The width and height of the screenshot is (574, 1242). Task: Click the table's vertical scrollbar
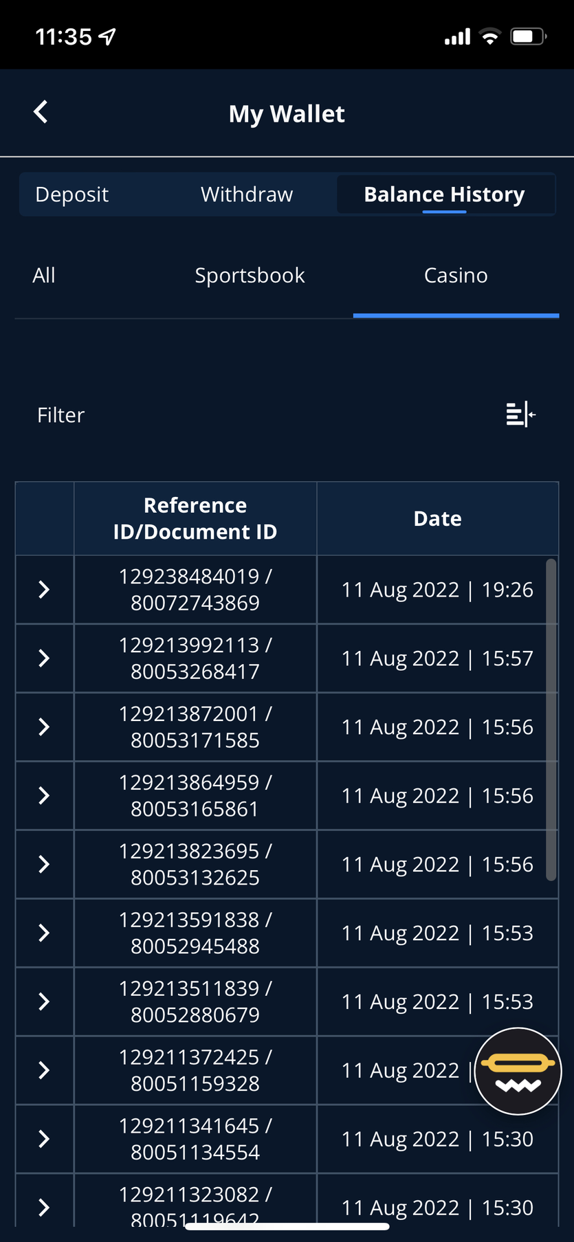(551, 720)
